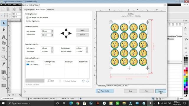Click the Cancel button
The width and height of the screenshot is (189, 106).
[161, 91]
